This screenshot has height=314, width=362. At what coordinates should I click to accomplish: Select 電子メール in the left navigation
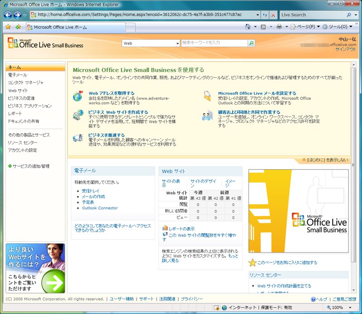click(x=17, y=75)
